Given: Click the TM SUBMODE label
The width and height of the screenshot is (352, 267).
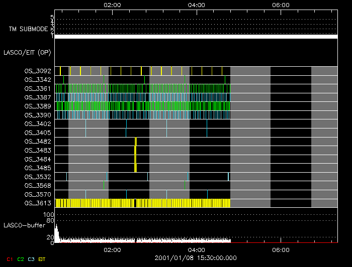Looking at the screenshot, I should (28, 29).
